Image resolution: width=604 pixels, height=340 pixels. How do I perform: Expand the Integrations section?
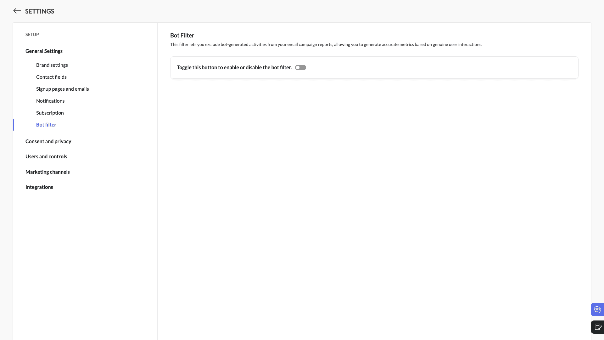click(x=39, y=187)
